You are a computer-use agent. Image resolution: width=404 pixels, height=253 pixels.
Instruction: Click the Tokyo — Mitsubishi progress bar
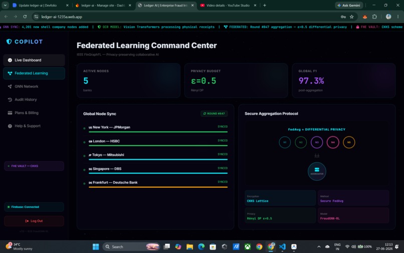158,160
